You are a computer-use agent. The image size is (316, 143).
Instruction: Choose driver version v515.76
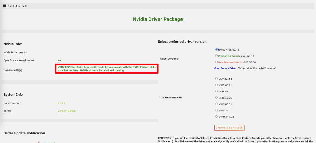(216, 110)
